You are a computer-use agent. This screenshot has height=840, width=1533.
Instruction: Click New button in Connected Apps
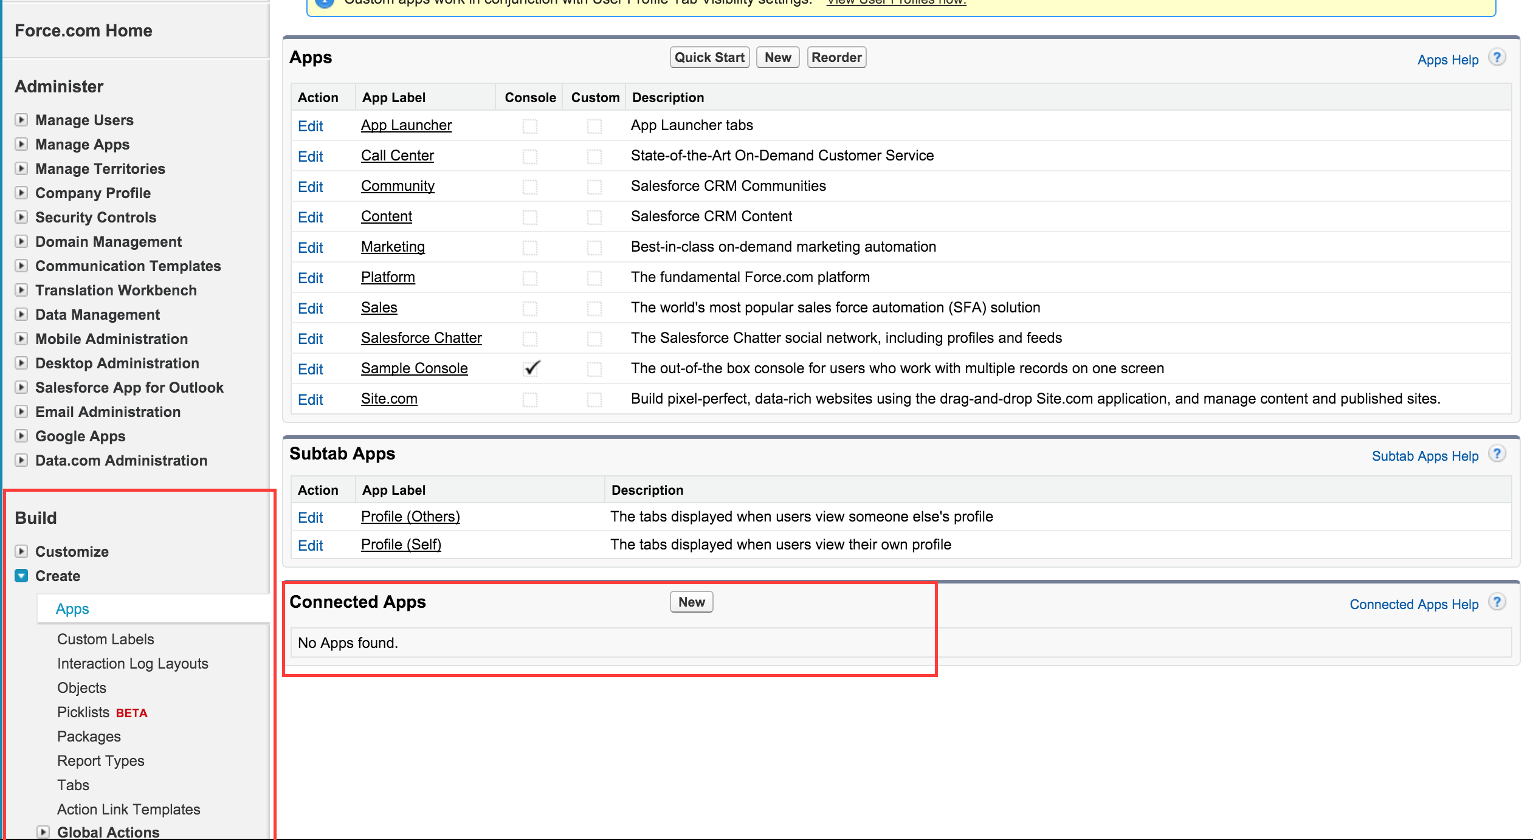[691, 602]
